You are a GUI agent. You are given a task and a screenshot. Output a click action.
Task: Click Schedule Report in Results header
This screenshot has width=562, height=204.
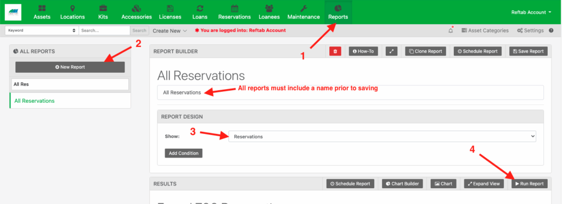350,184
